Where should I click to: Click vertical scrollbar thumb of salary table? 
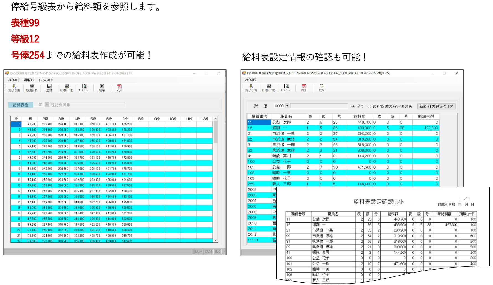(215, 132)
